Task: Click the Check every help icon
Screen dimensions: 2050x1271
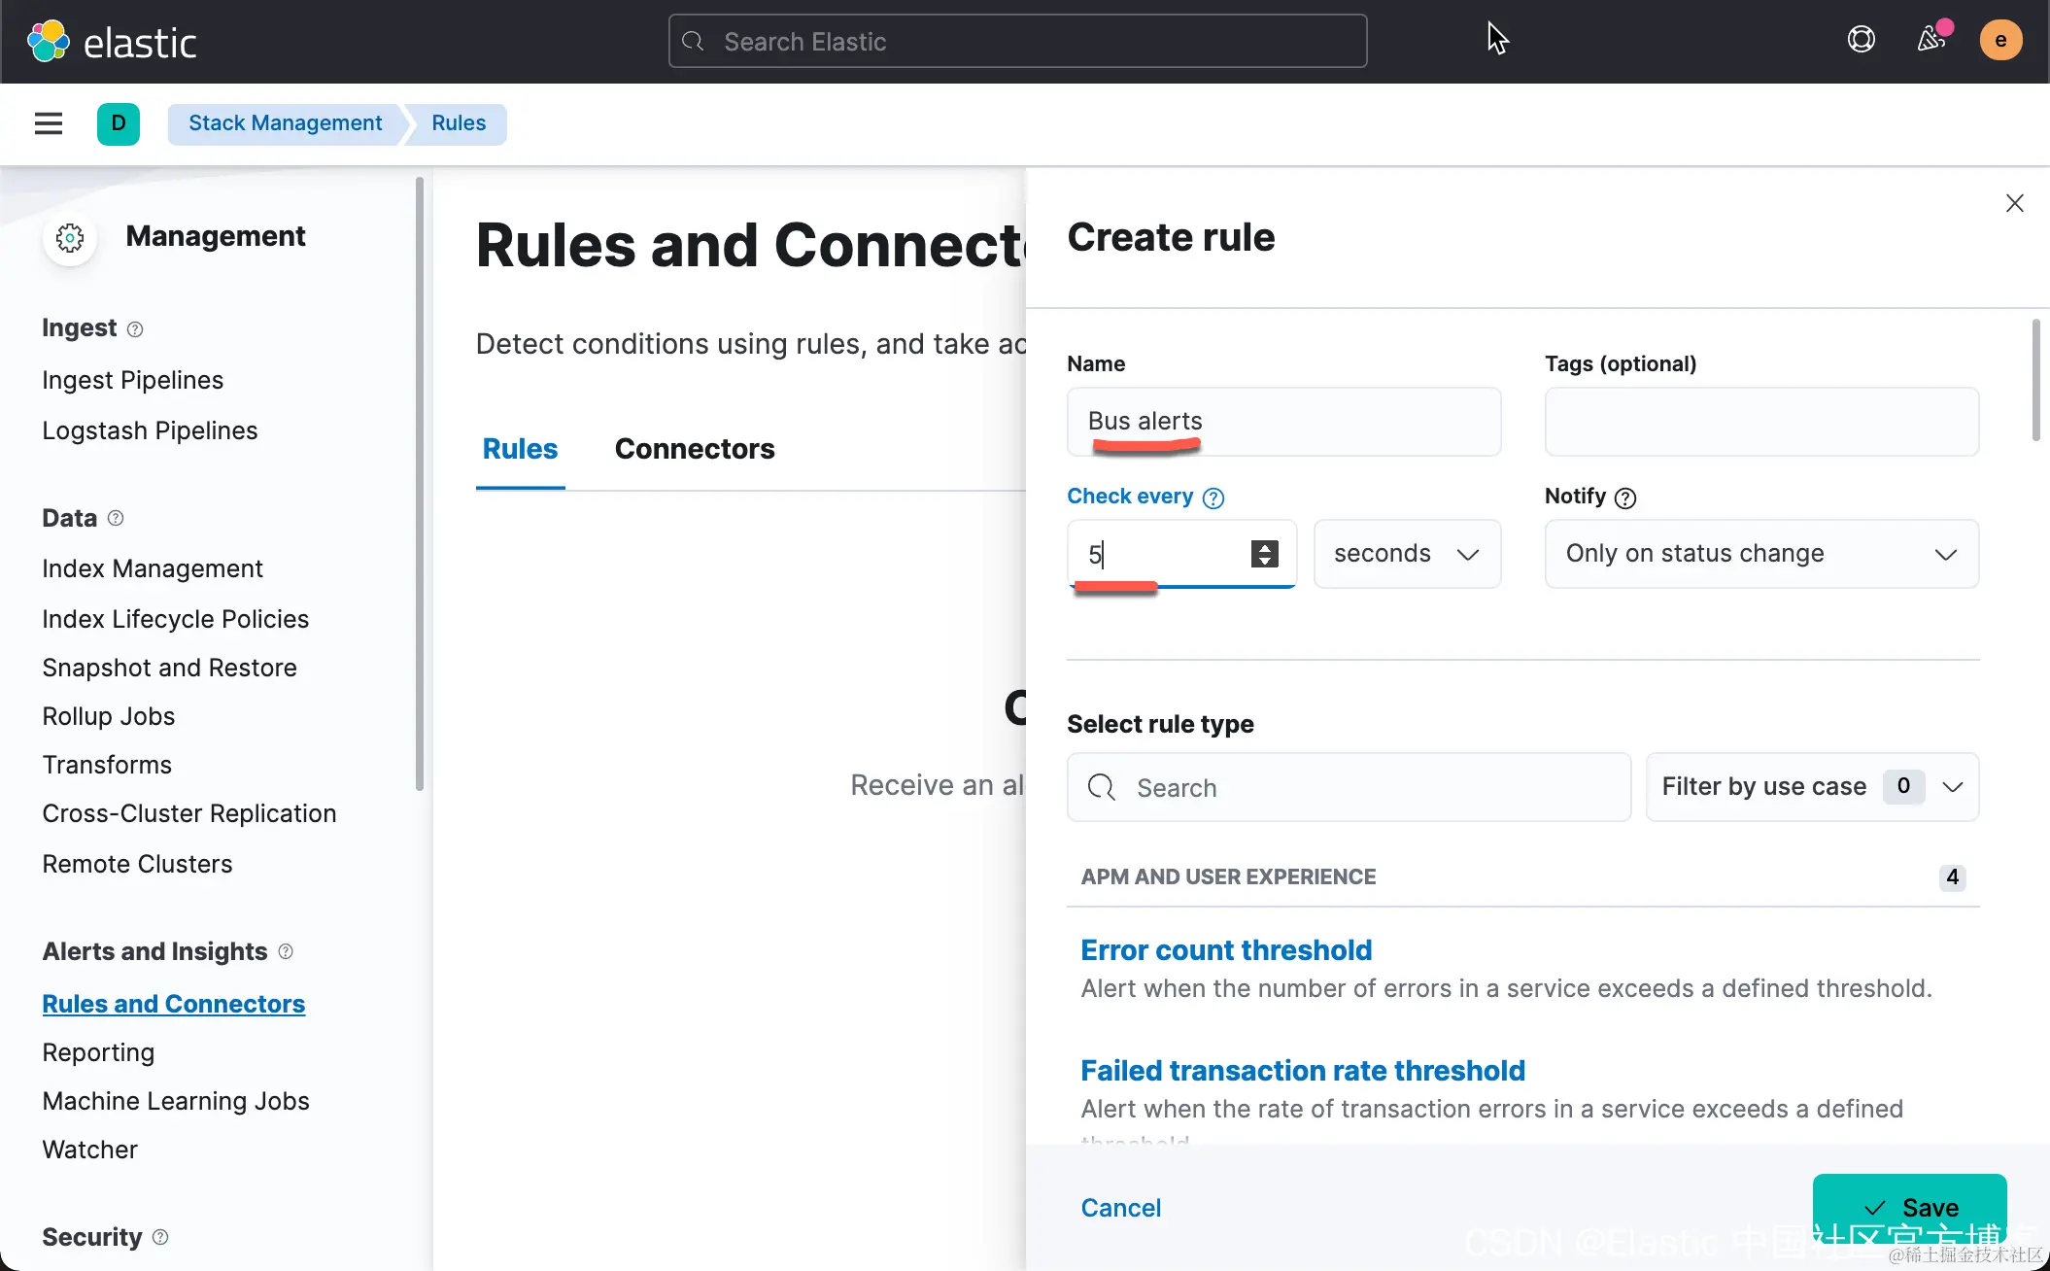Action: [1213, 498]
